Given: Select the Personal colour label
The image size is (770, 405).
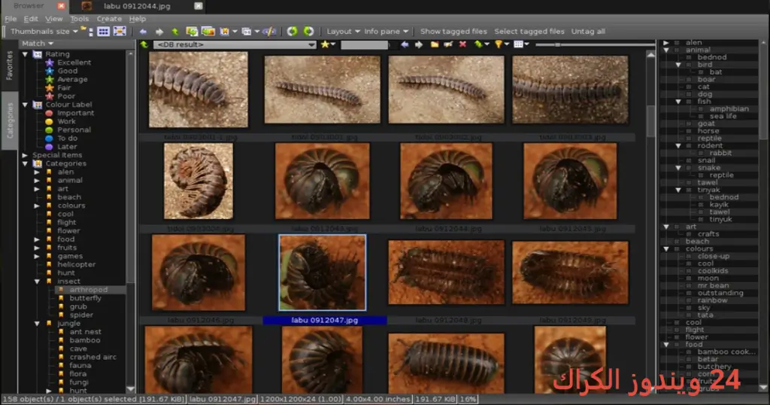Looking at the screenshot, I should 74,129.
